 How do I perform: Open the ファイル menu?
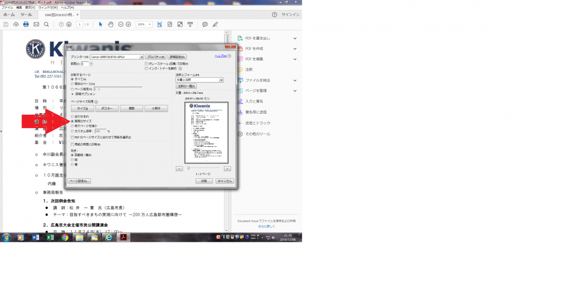point(7,8)
